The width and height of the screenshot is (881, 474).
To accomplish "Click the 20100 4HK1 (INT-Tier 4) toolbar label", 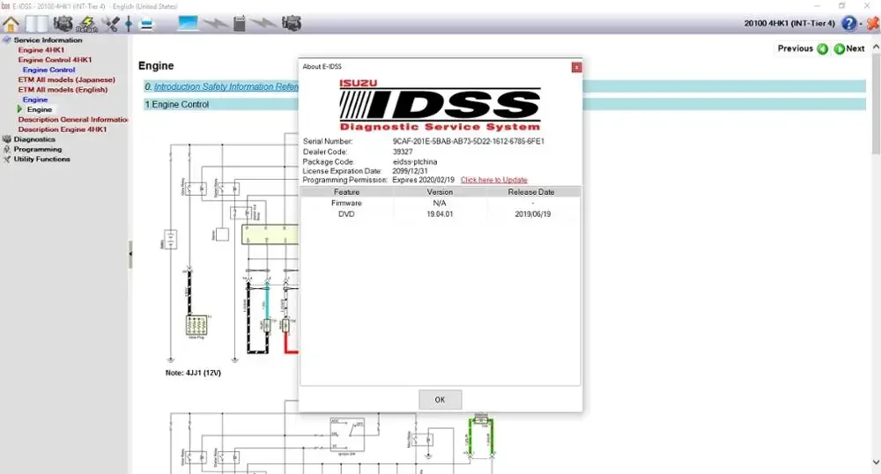I will point(789,24).
